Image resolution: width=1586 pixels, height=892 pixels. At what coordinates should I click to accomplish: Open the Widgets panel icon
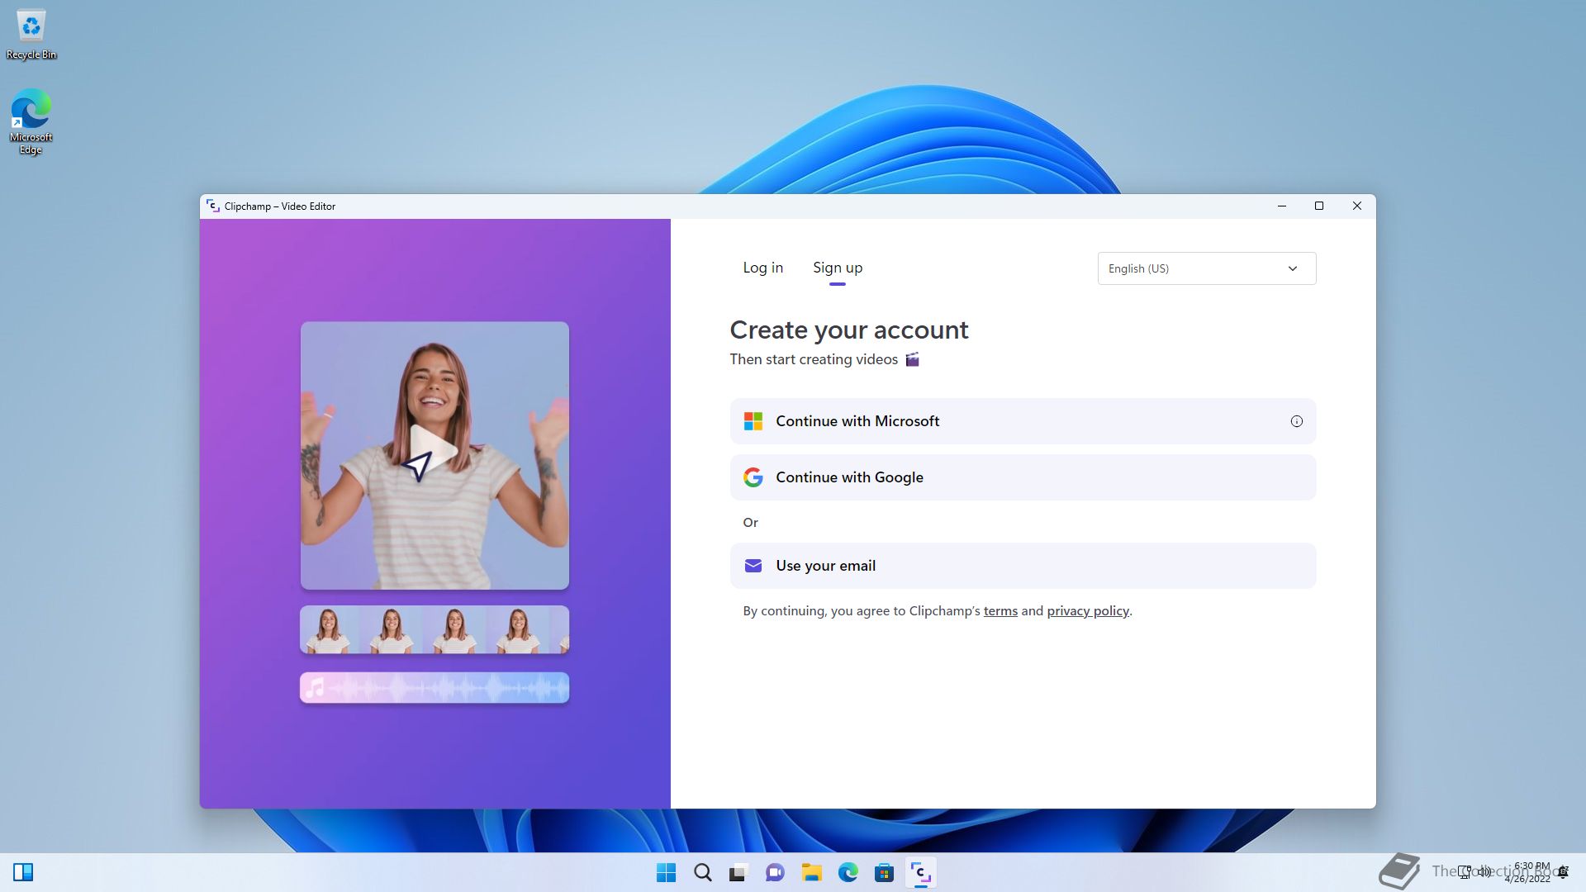(x=23, y=872)
